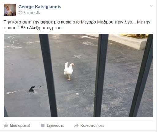This screenshot has width=157, height=132.
Task: Click the thumbs-up Like icon
Action: tap(6, 126)
